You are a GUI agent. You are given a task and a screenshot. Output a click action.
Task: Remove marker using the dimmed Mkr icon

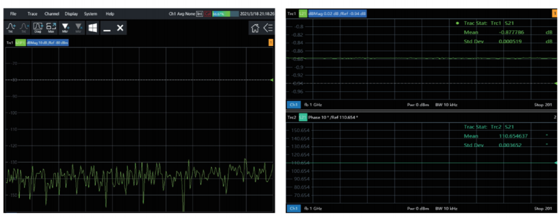point(79,27)
